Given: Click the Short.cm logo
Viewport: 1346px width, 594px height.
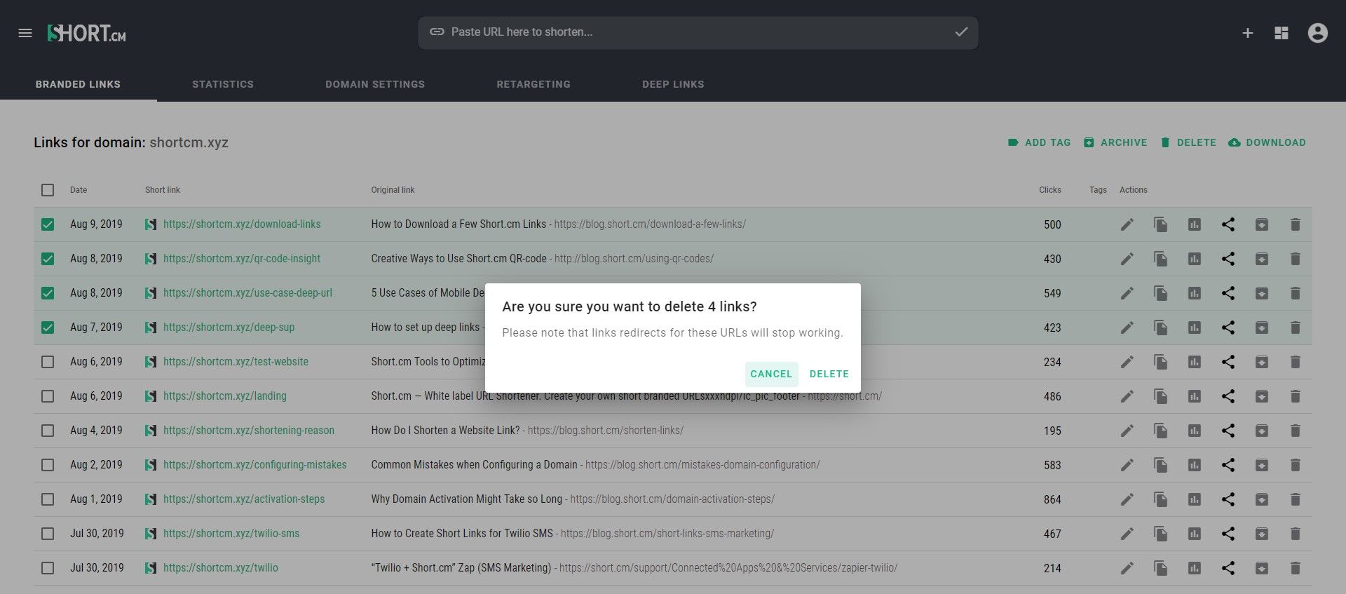Looking at the screenshot, I should pyautogui.click(x=86, y=33).
